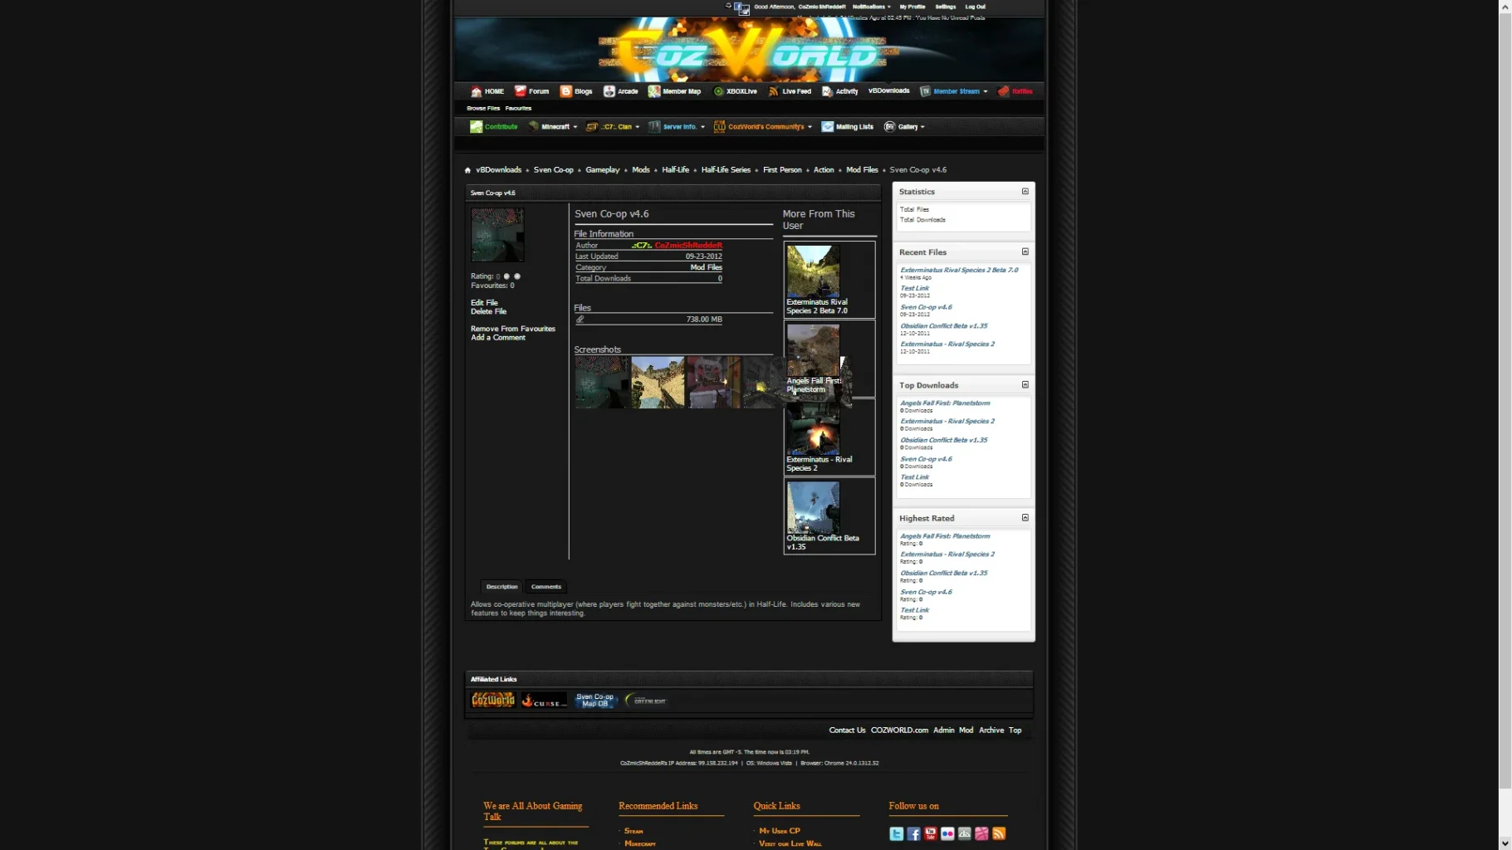The width and height of the screenshot is (1512, 850).
Task: Select the second rating dot
Action: tap(517, 276)
